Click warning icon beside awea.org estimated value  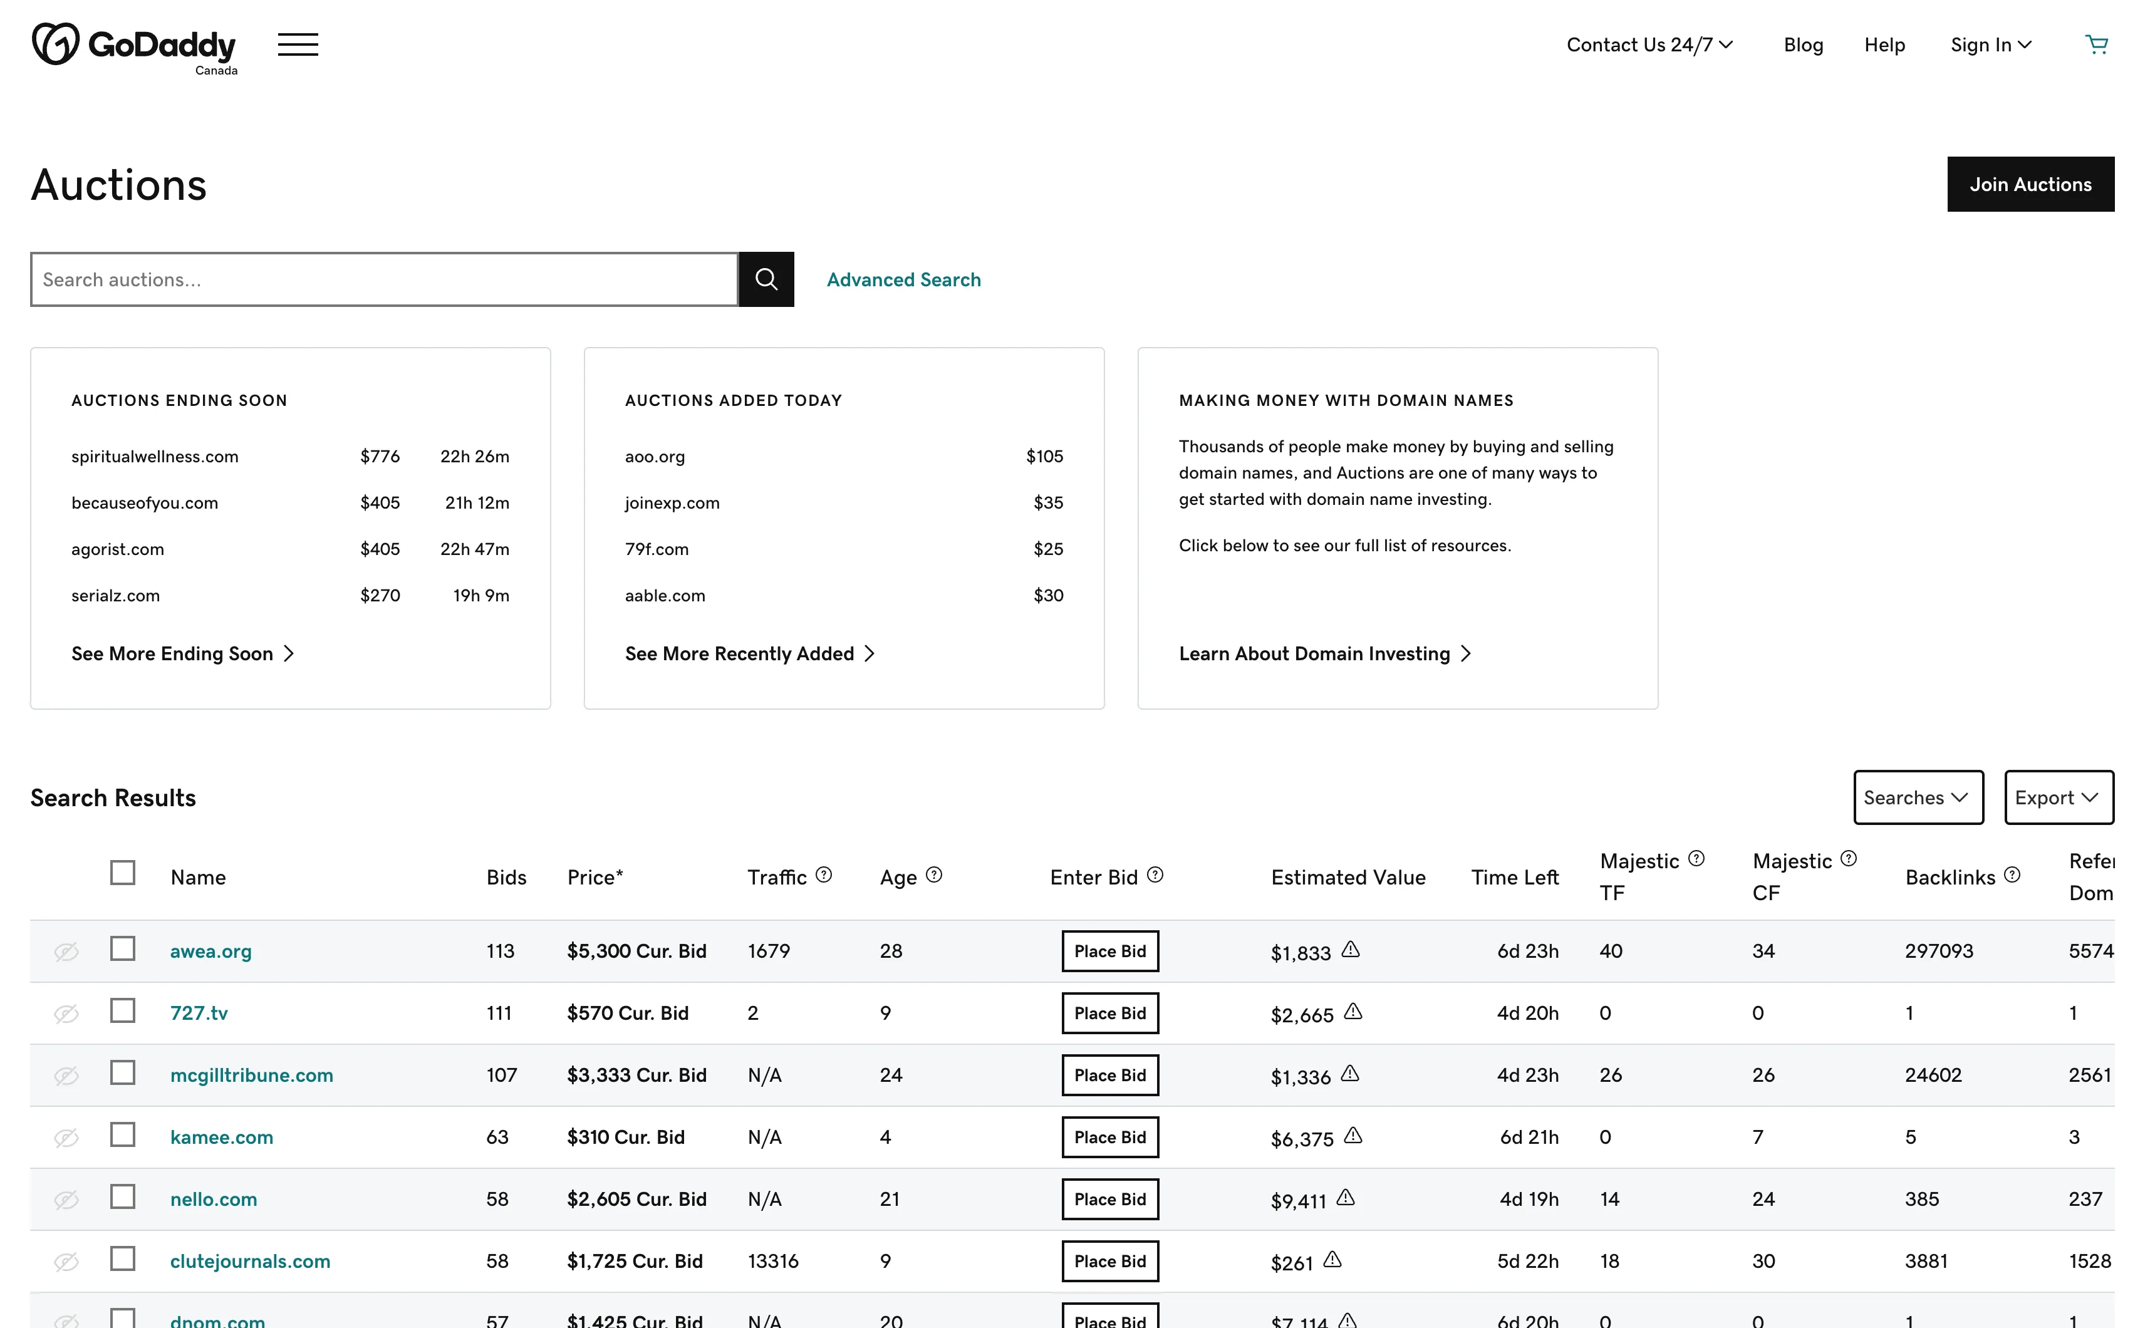pos(1351,950)
